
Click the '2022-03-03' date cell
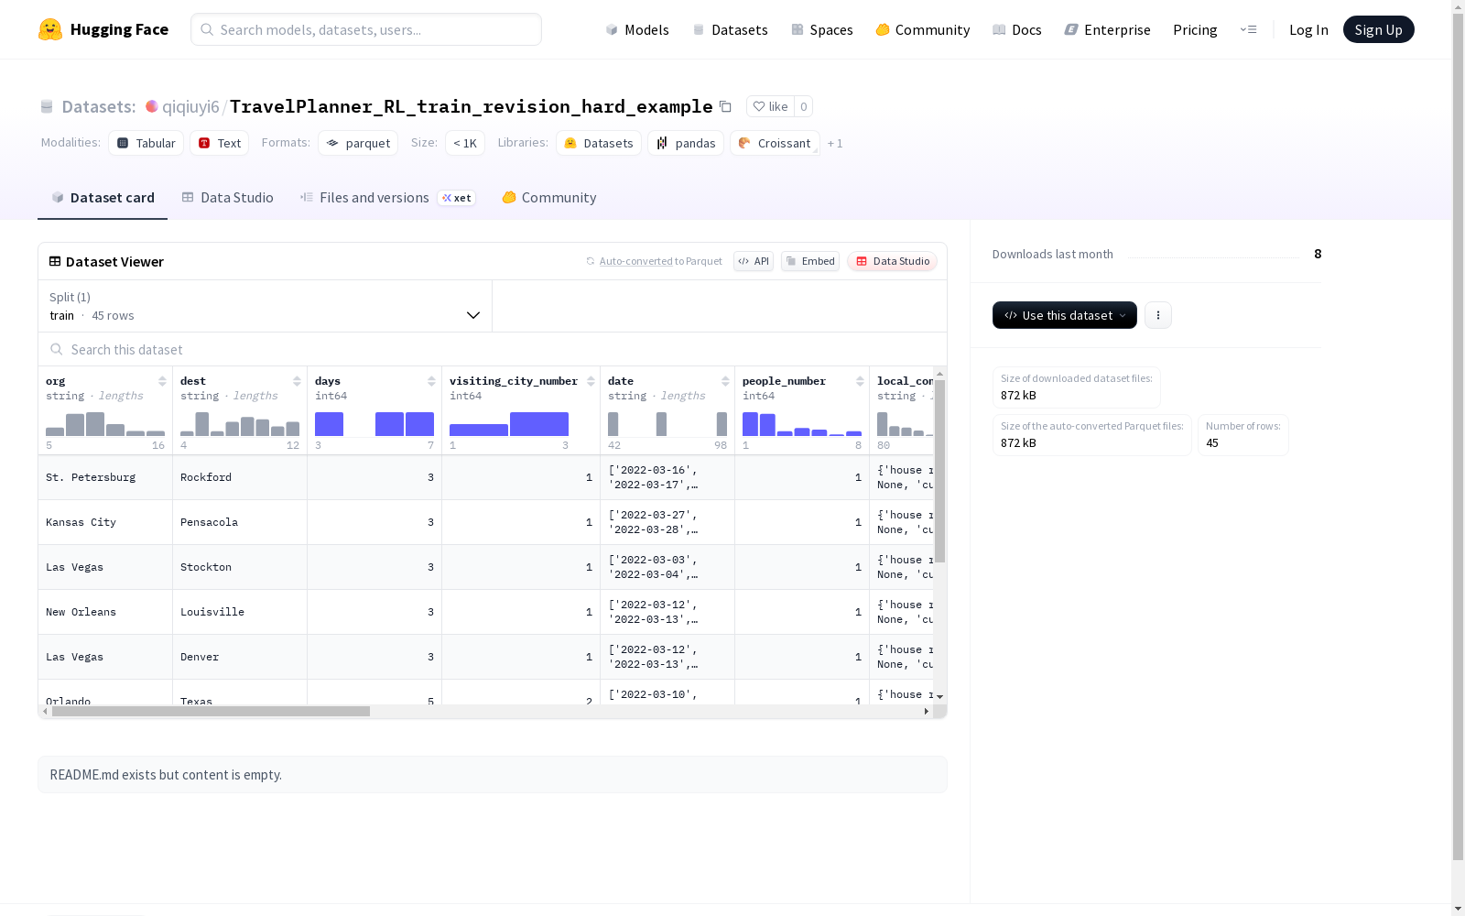[x=667, y=567]
